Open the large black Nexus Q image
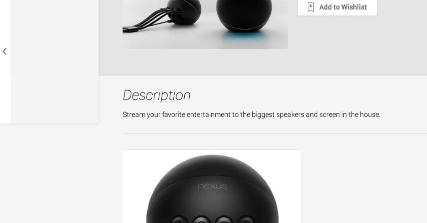 click(x=212, y=186)
